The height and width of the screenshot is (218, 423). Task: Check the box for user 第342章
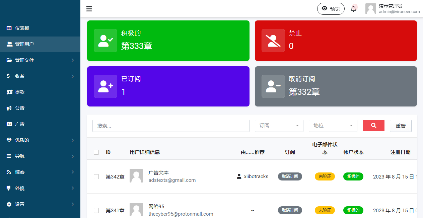click(96, 176)
